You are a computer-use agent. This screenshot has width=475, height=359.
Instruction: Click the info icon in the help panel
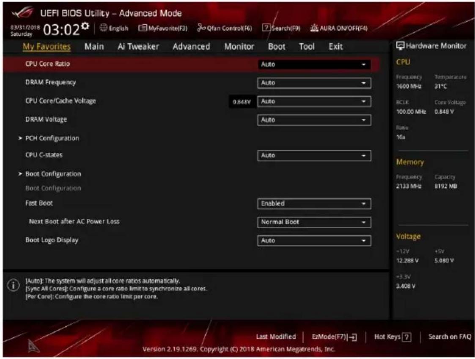coord(14,285)
